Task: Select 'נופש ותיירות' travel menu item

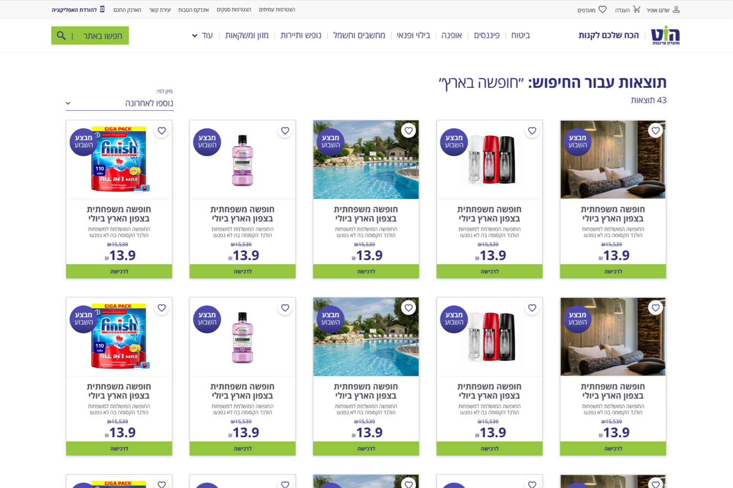Action: click(x=301, y=35)
